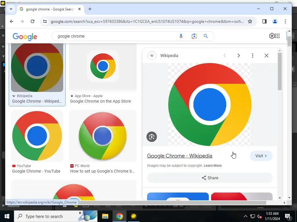Click How to set up Google's Chrome title
297x222 pixels.
(x=102, y=171)
